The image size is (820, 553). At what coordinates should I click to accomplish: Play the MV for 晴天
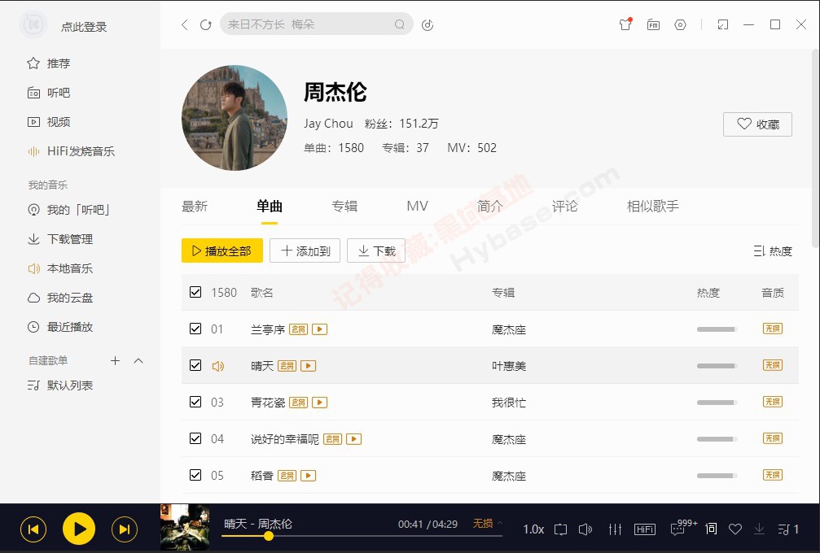click(308, 366)
